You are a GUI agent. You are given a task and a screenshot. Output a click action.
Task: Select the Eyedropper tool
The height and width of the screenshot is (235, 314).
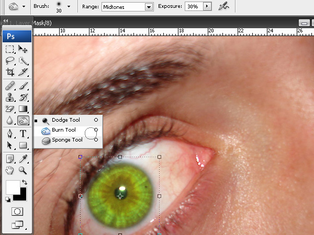click(x=23, y=159)
